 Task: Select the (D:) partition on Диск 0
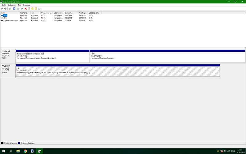pyautogui.click(x=167, y=57)
